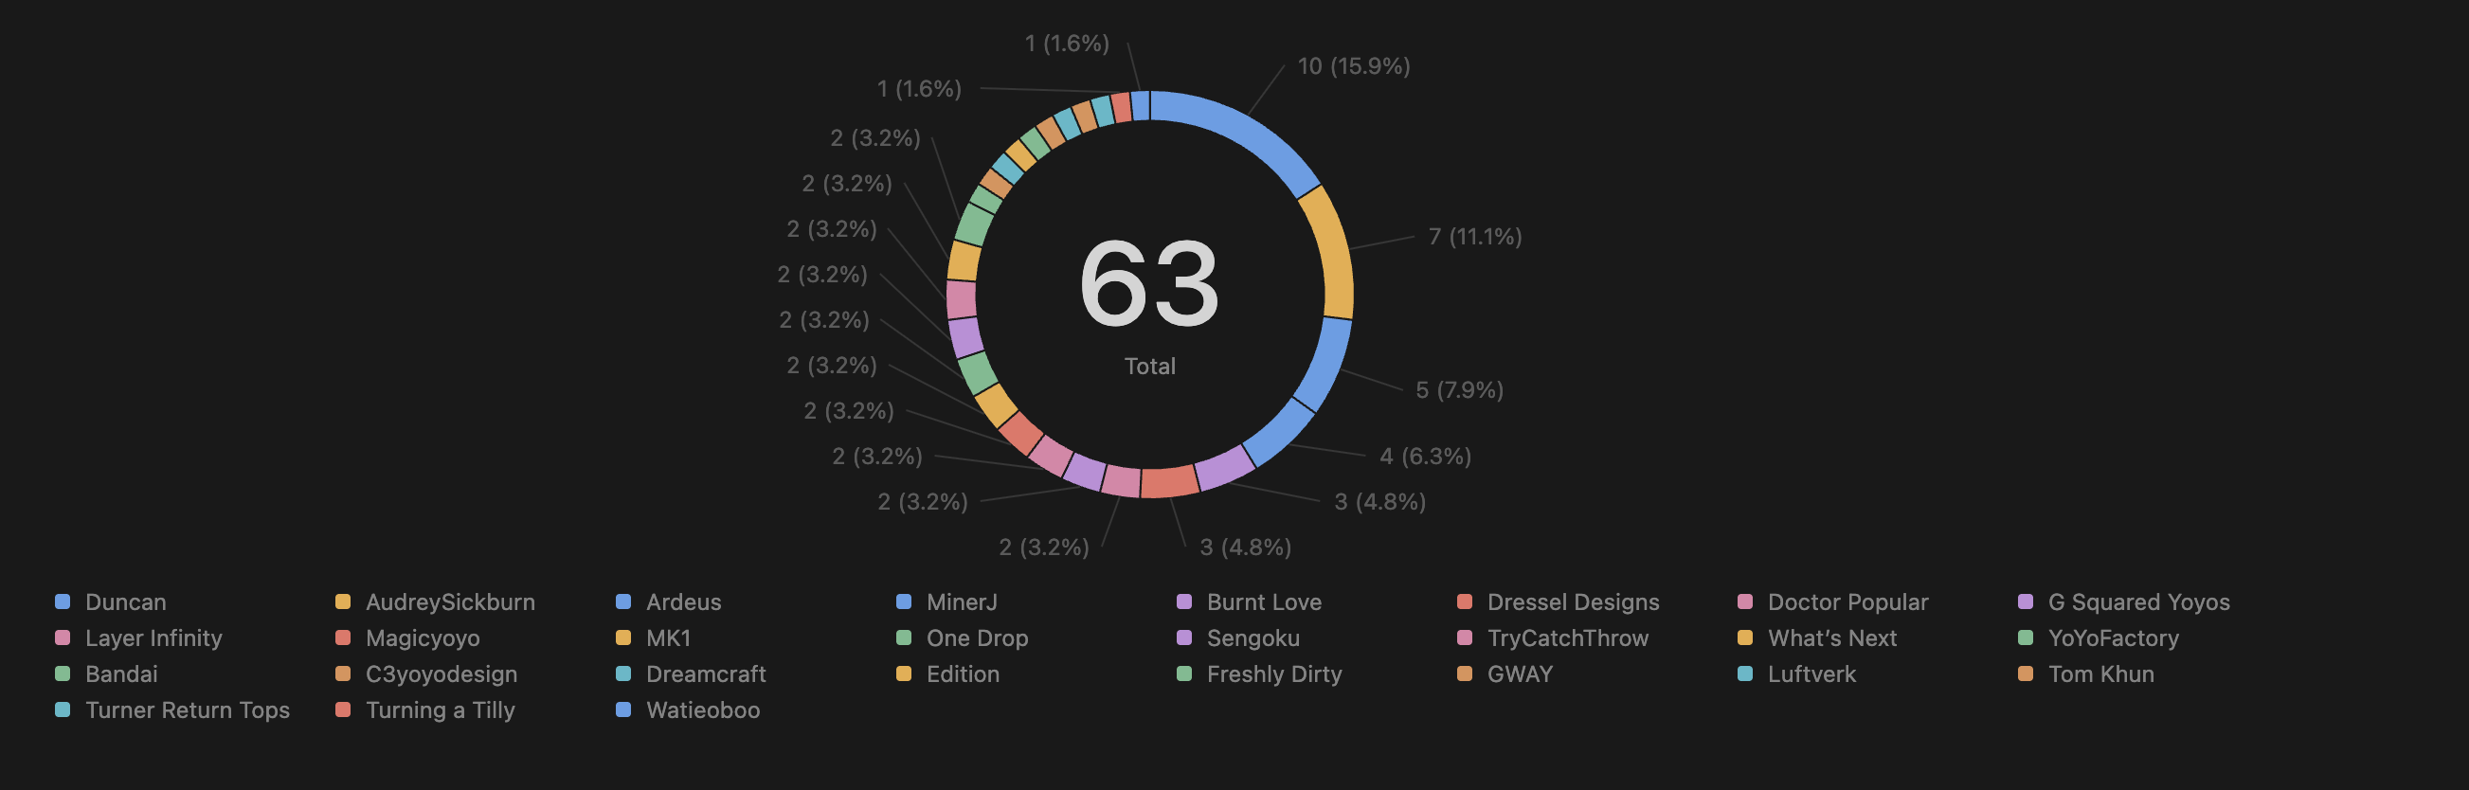
Task: Toggle the MK1 legend entry
Action: coord(654,638)
